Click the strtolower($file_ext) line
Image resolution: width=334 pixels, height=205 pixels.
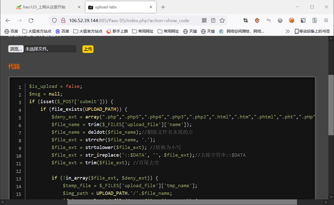(x=116, y=147)
